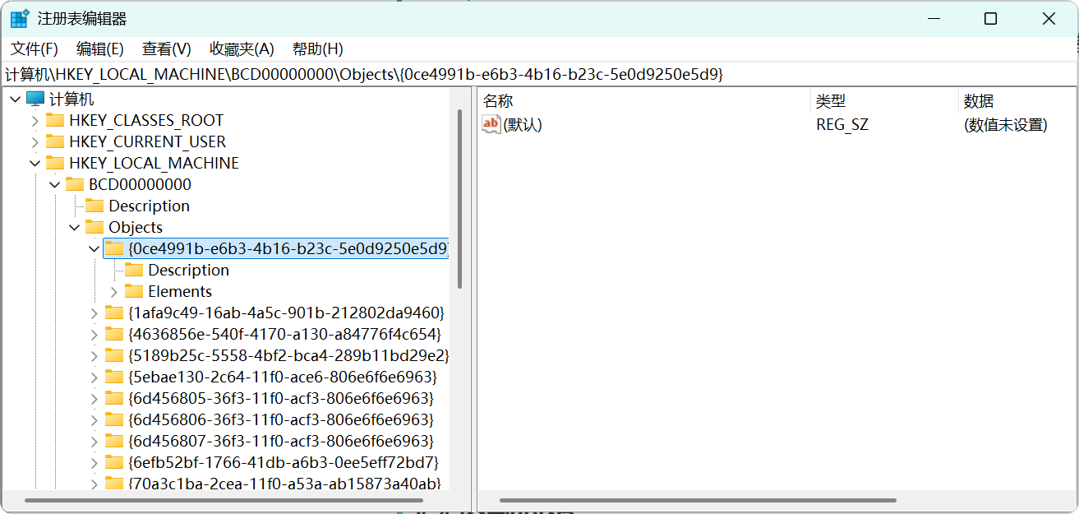This screenshot has height=514, width=1079.
Task: Click the Registry Editor app icon in title bar
Action: (x=20, y=19)
